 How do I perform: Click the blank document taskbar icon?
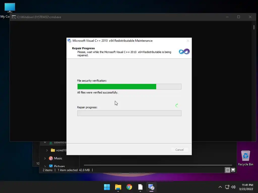(x=140, y=187)
